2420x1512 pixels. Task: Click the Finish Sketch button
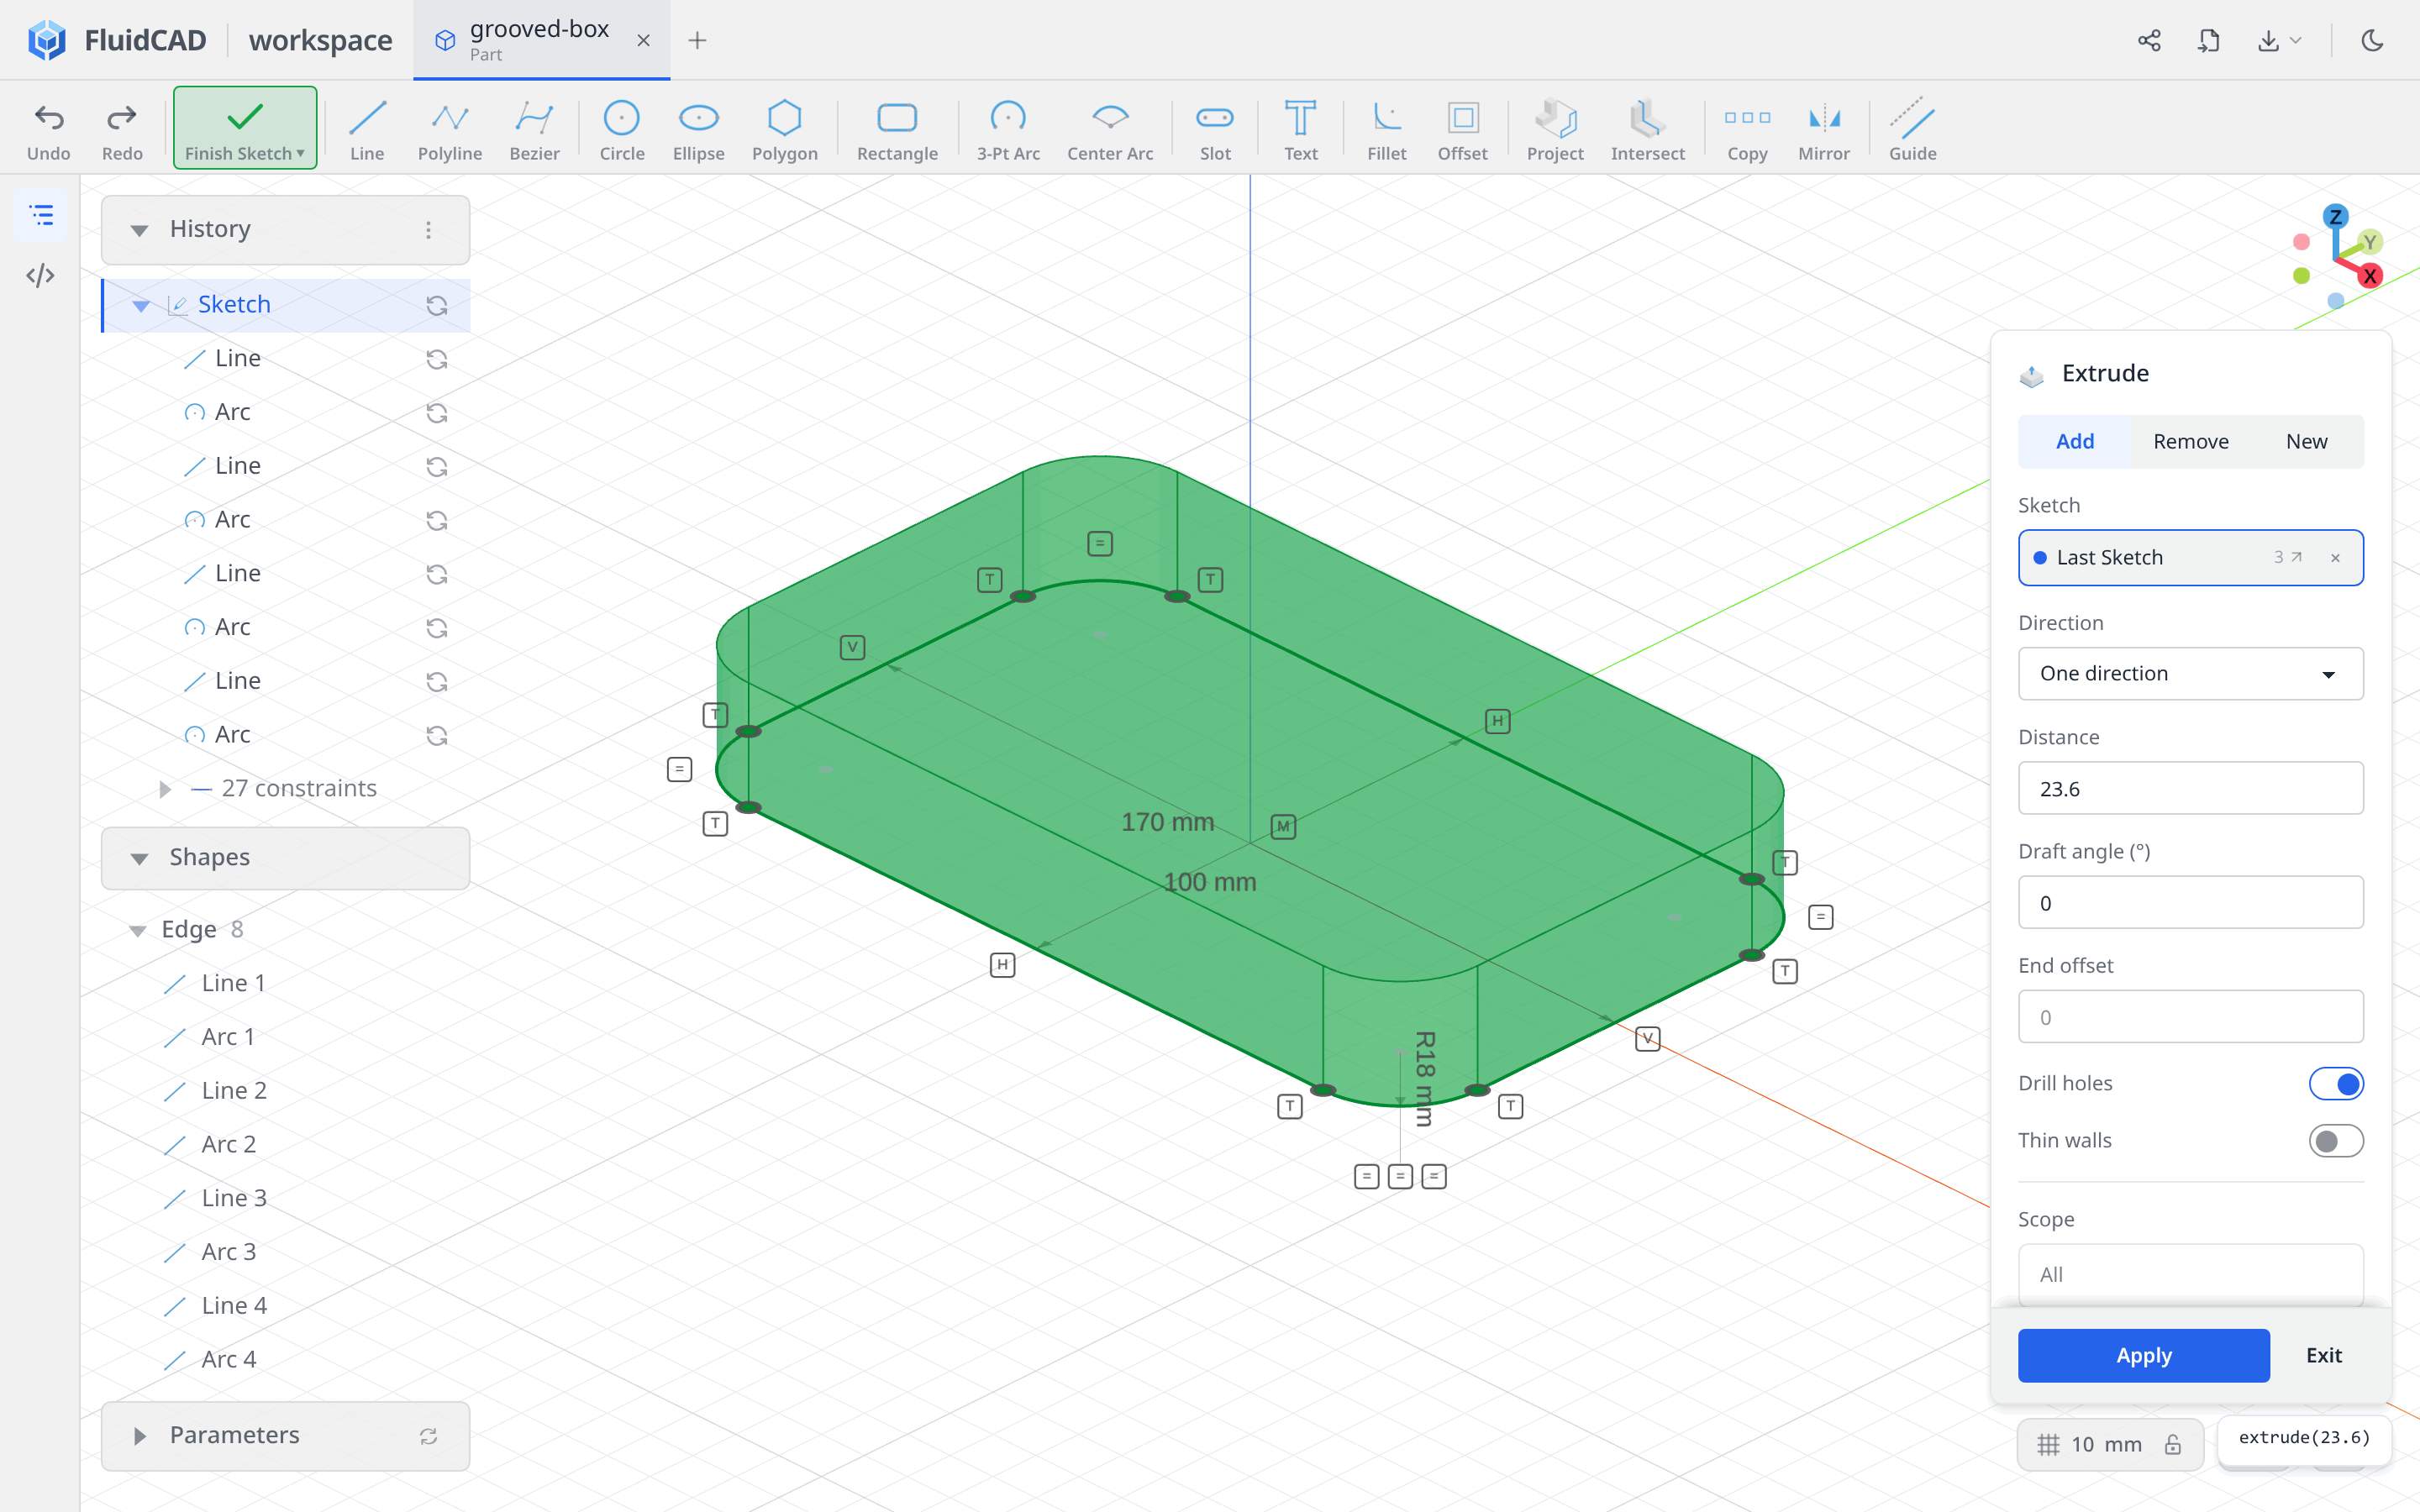click(x=245, y=128)
